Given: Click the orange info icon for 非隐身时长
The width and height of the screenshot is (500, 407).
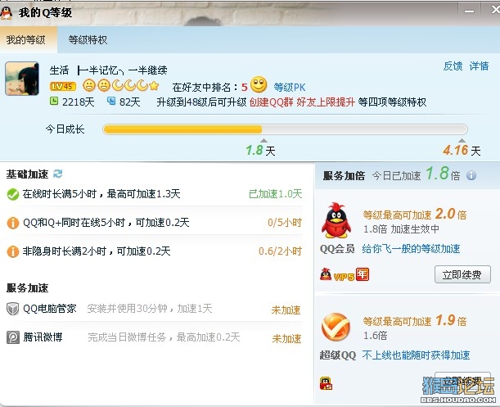Looking at the screenshot, I should 13,251.
